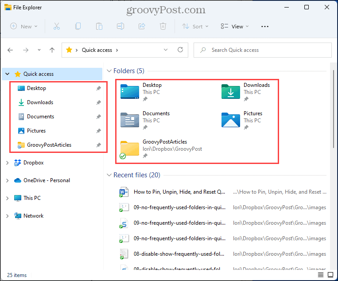Click the Copy icon in toolbar
Viewport: 338px width, 281px height.
coord(78,26)
